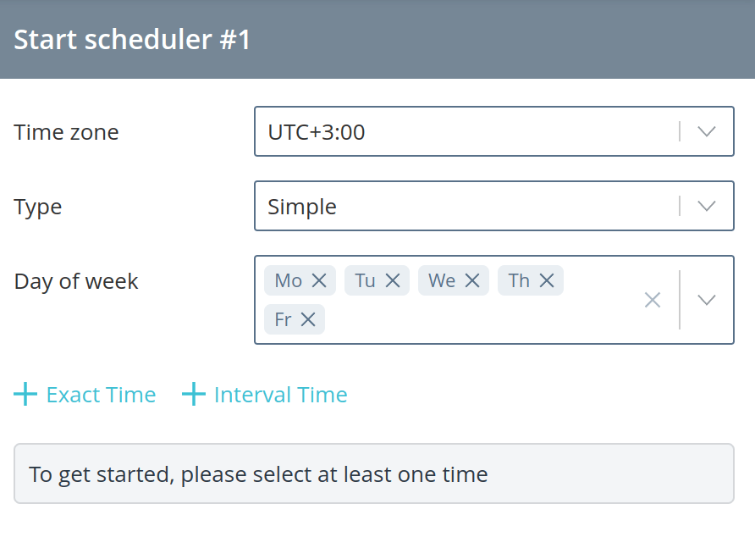Click the plus icon beside Exact Time
This screenshot has height=537, width=755.
coord(25,395)
